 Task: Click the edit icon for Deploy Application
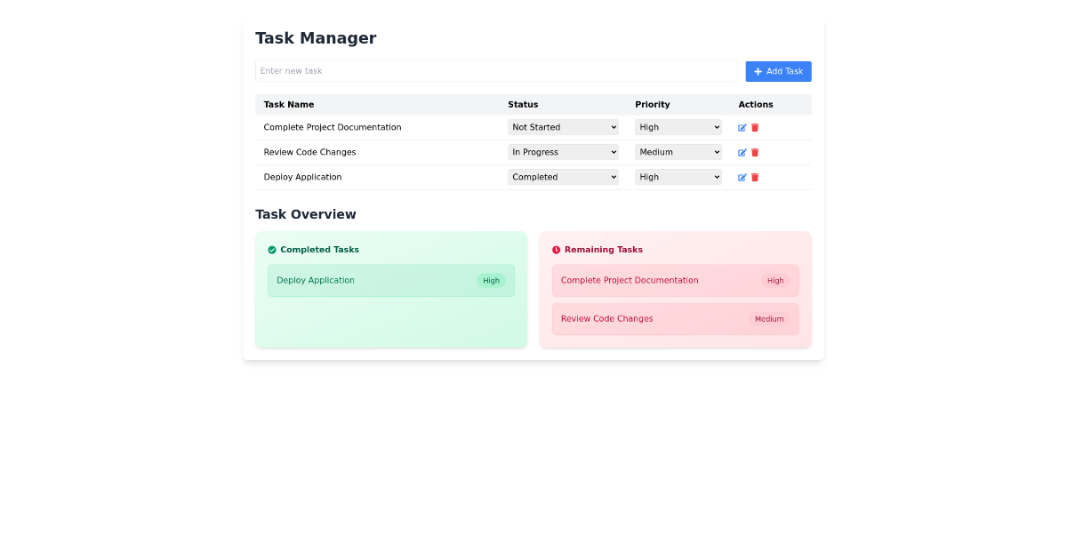click(x=742, y=177)
